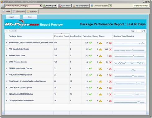Click red X in Refresh Users Table row
The image size is (152, 118).
[x=110, y=56]
